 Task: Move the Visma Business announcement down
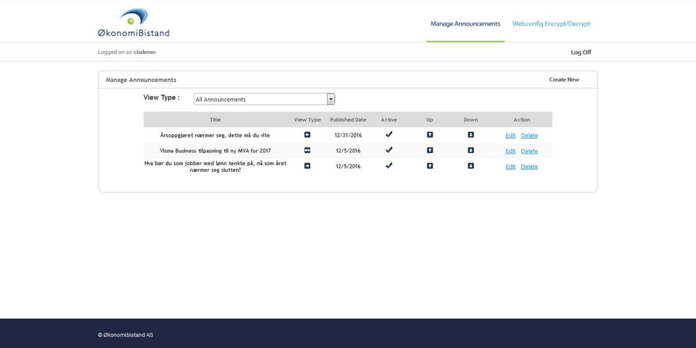pos(470,150)
